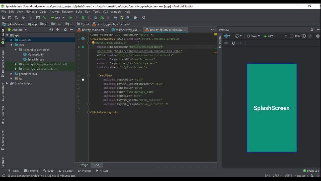Collapse the java folder

point(11,45)
